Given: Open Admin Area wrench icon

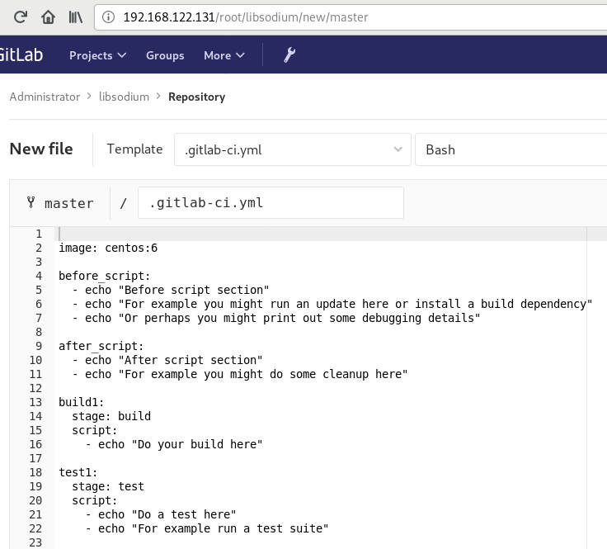Looking at the screenshot, I should [289, 55].
